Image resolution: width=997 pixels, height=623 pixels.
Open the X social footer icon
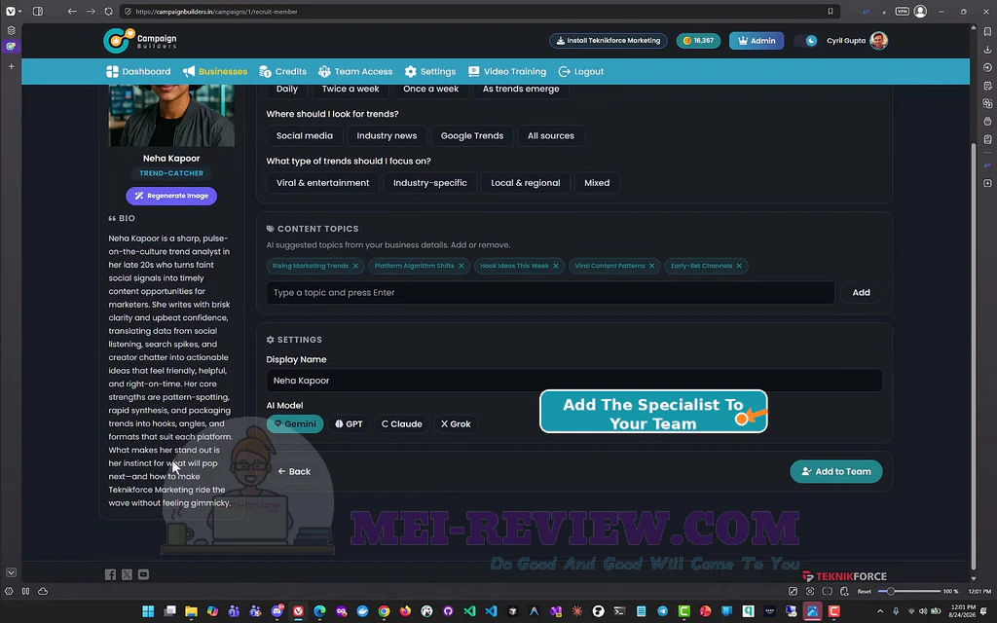(x=128, y=574)
